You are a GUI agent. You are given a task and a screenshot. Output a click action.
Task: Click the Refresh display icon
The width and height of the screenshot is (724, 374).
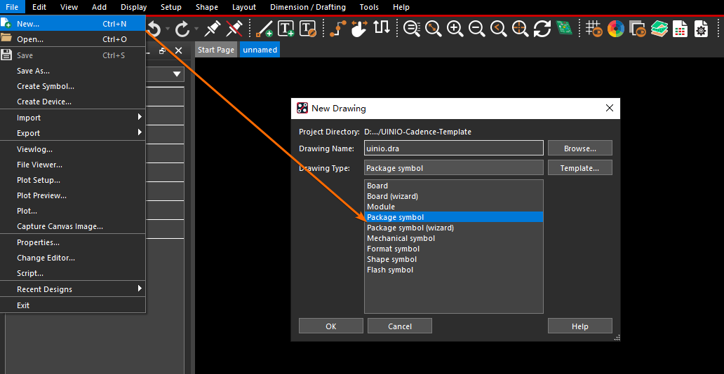[542, 29]
